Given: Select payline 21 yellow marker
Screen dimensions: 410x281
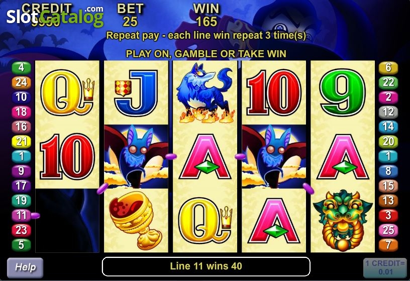Looking at the screenshot, I should 22,142.
